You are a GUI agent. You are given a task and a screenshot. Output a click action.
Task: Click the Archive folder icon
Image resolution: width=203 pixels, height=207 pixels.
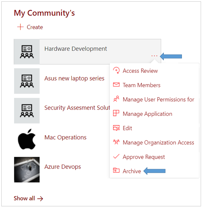[x=116, y=170]
